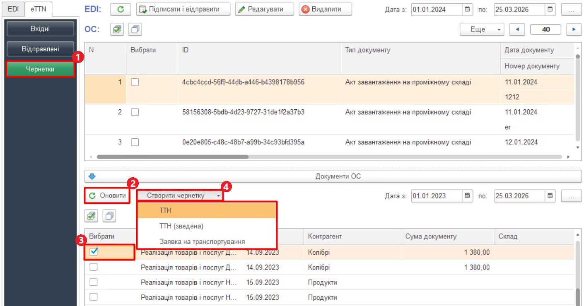Click the green refresh icon beside EDI
Image resolution: width=584 pixels, height=306 pixels.
pos(121,9)
